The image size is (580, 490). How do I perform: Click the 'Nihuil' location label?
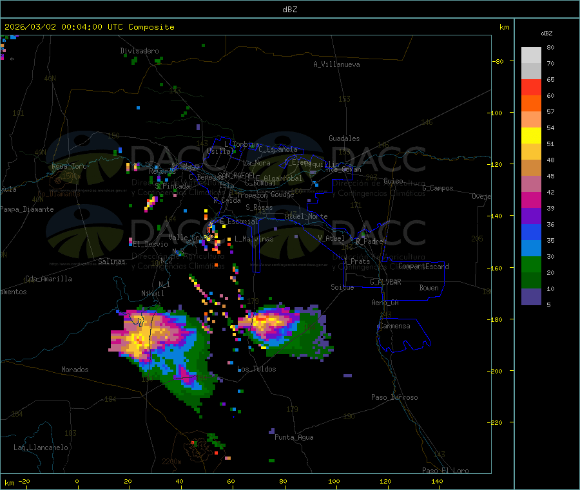[x=152, y=294]
